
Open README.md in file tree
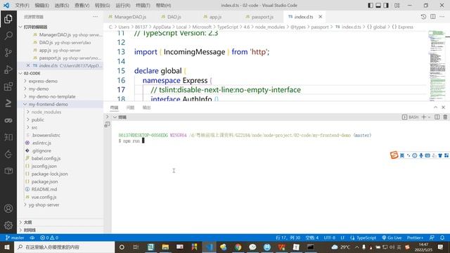pos(44,189)
